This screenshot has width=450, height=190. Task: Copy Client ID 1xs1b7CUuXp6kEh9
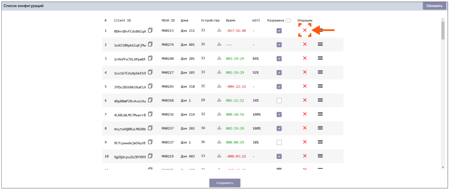(x=150, y=72)
